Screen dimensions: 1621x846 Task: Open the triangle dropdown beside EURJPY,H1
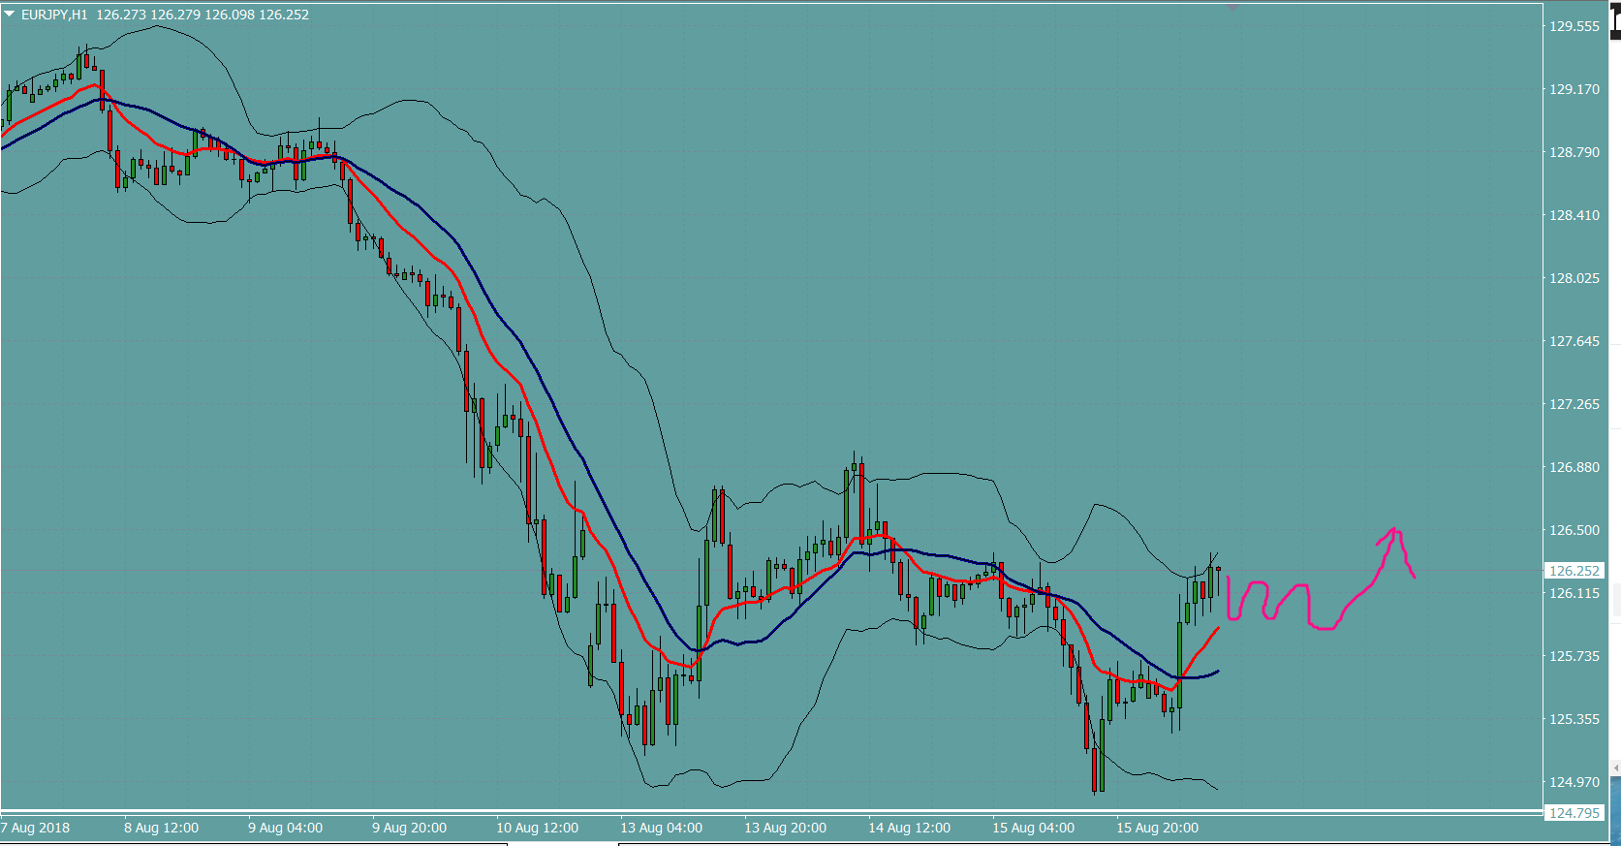pyautogui.click(x=10, y=15)
